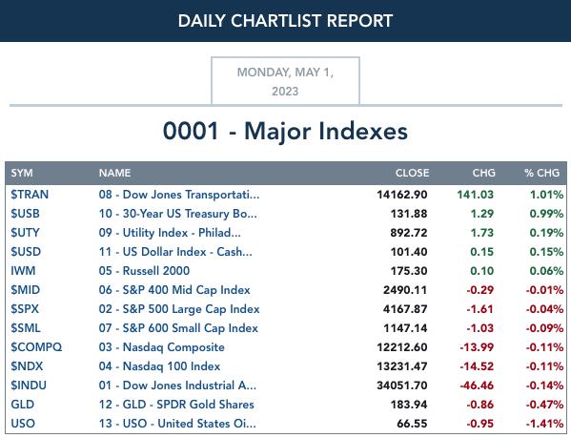Select the Monday, May 1, 2023 date tab

click(286, 81)
